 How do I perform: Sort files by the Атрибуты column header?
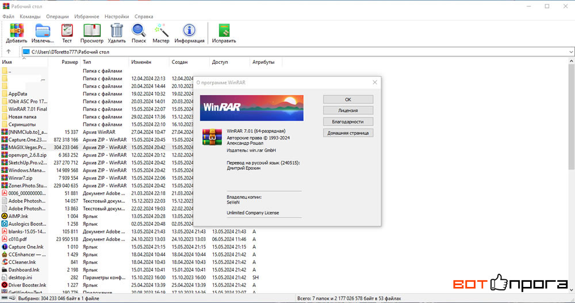[266, 62]
